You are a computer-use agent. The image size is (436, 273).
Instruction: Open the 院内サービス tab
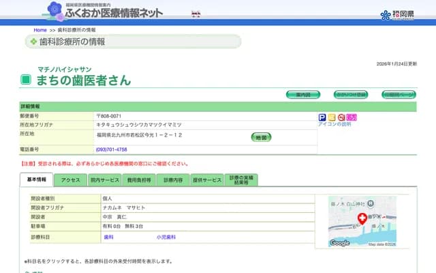pos(104,180)
